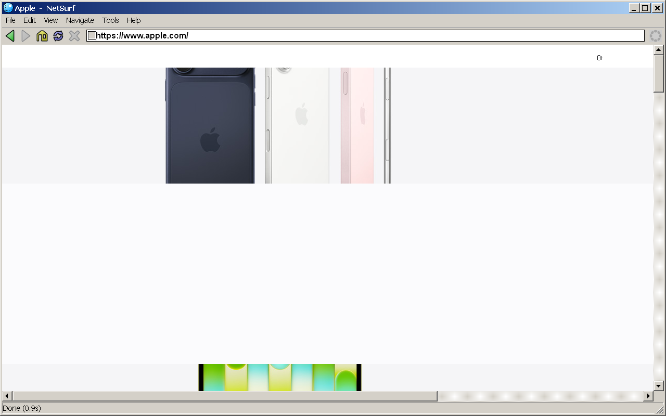
Task: Click the vertical scrollbar up arrow
Action: 658,50
